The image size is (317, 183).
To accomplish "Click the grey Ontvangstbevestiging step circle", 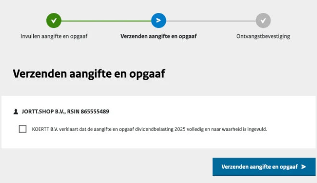I will [263, 21].
